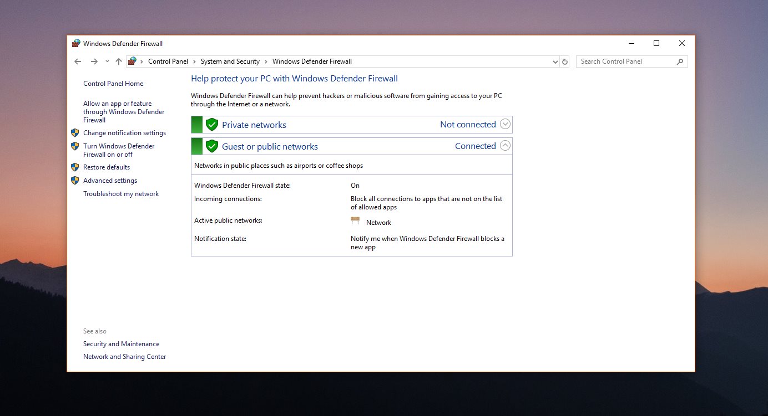Expand the Private networks section chevron
Screen dimensions: 768x416
coord(505,124)
